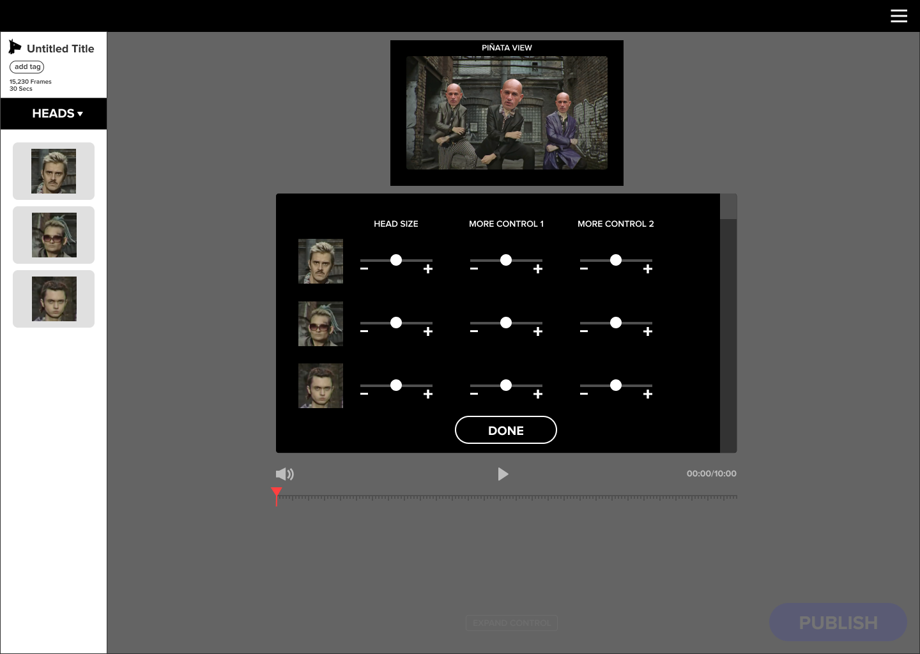Increase head size for the sunglasses head
The height and width of the screenshot is (654, 920).
tap(428, 331)
